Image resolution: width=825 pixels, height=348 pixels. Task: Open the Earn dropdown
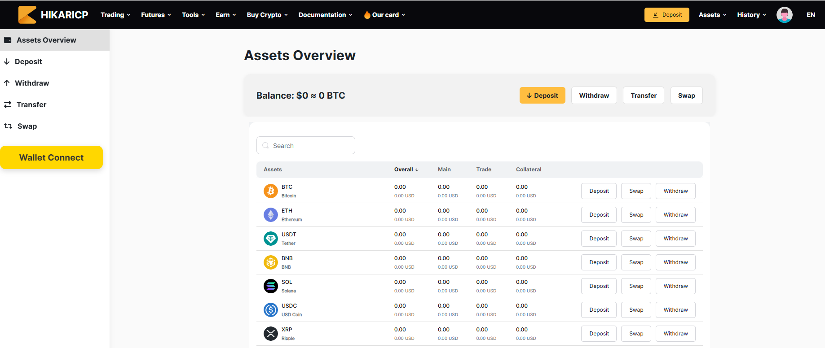[x=225, y=15]
